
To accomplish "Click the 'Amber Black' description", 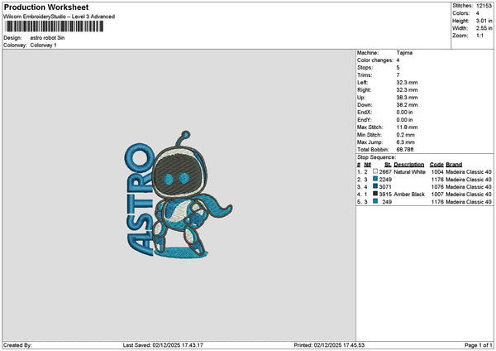I will pos(409,195).
